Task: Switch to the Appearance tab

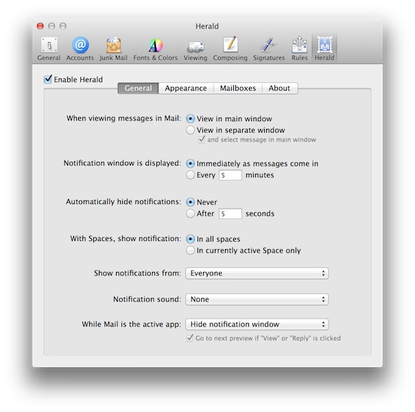Action: tap(185, 88)
